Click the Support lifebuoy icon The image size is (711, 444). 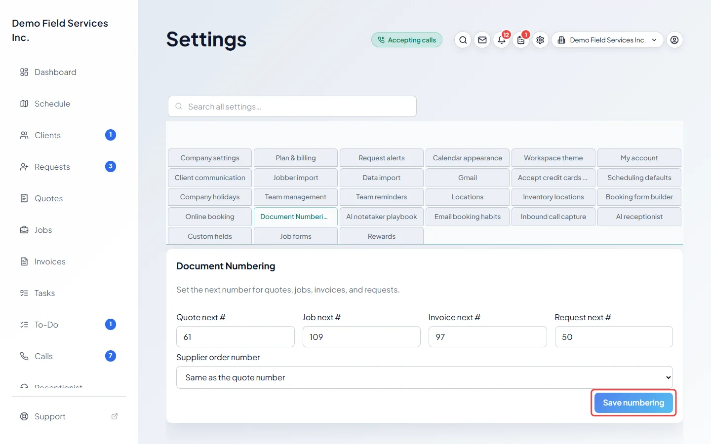(x=24, y=416)
